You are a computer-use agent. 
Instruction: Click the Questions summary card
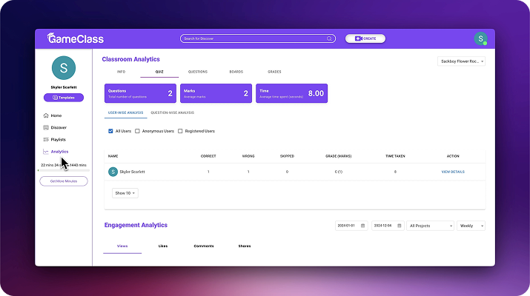click(140, 93)
